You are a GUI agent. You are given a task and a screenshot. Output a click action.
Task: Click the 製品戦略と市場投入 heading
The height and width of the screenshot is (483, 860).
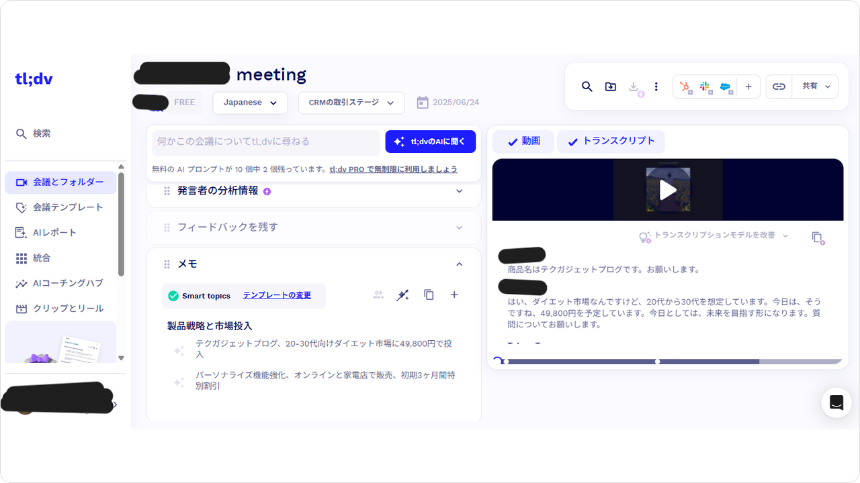coord(210,326)
